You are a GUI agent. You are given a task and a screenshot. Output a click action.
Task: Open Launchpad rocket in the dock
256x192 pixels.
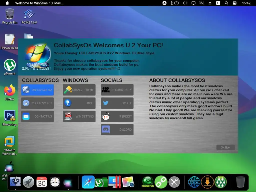28,182
